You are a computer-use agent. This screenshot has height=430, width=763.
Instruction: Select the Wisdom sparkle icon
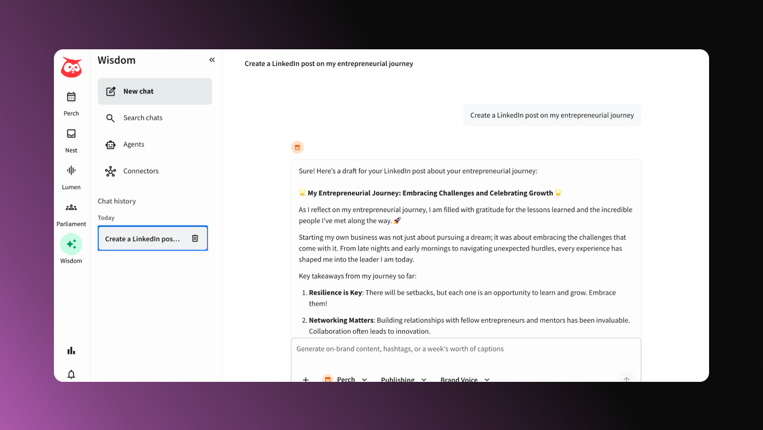click(x=71, y=244)
